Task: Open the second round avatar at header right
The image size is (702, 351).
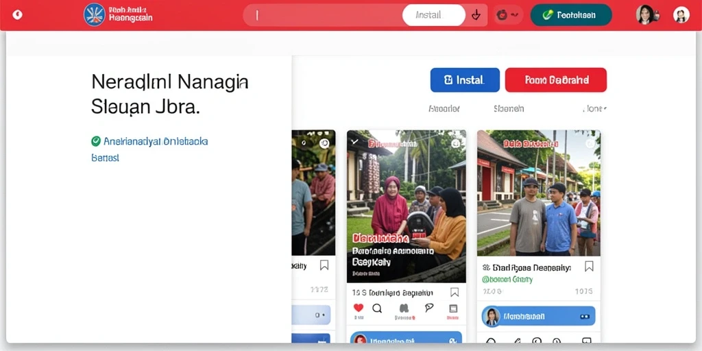Action: (681, 15)
